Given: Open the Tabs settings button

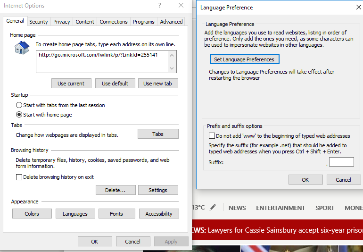Looking at the screenshot, I should pos(158,134).
